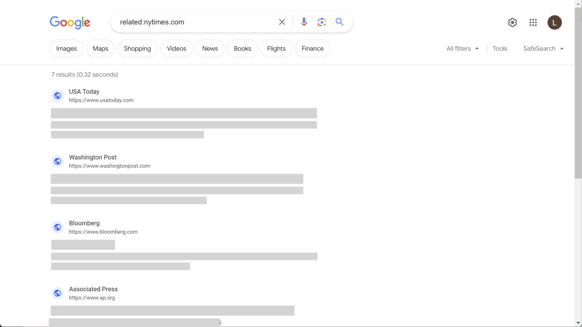Switch to the Flights tab
Viewport: 582px width, 327px height.
point(276,48)
